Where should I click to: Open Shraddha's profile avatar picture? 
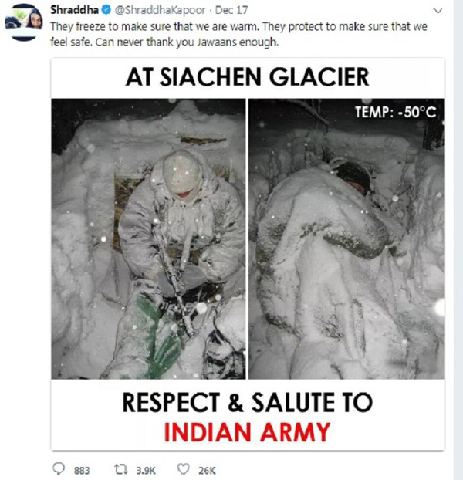click(x=24, y=22)
